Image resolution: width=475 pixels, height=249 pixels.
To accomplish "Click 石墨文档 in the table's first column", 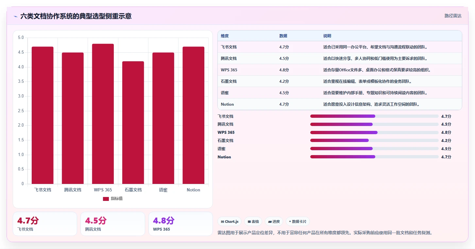I will 229,81.
